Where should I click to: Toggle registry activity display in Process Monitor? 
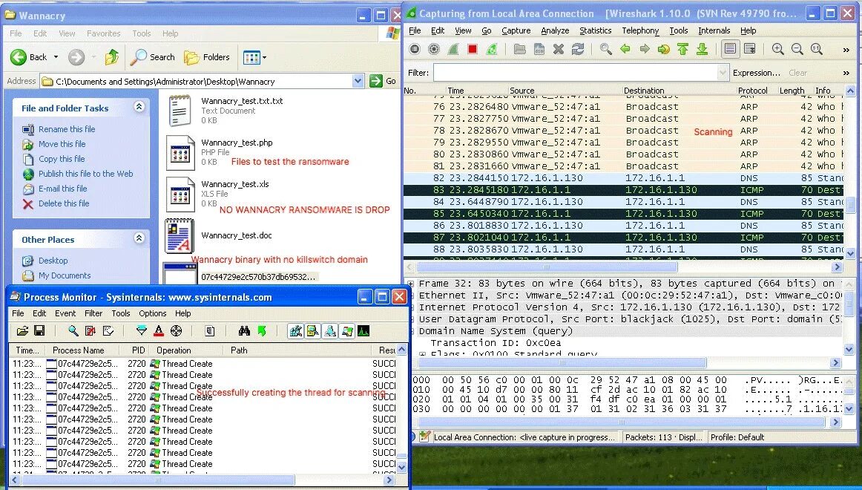point(296,330)
